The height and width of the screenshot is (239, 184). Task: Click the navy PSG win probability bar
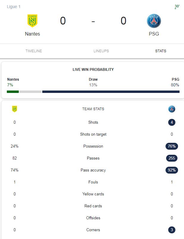coord(111,92)
